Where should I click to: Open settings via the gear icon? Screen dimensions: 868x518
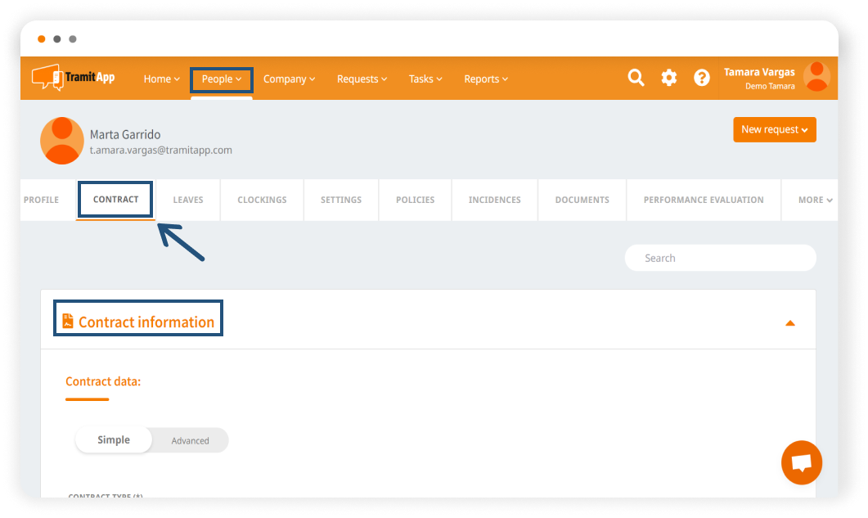(669, 78)
